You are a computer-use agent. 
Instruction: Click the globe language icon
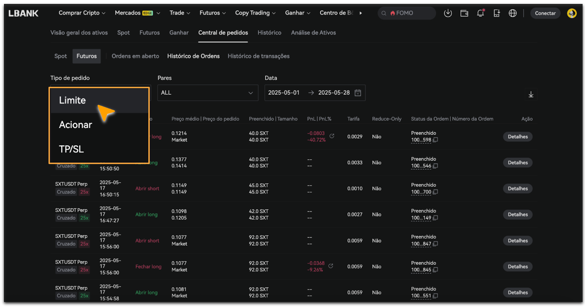click(x=513, y=13)
